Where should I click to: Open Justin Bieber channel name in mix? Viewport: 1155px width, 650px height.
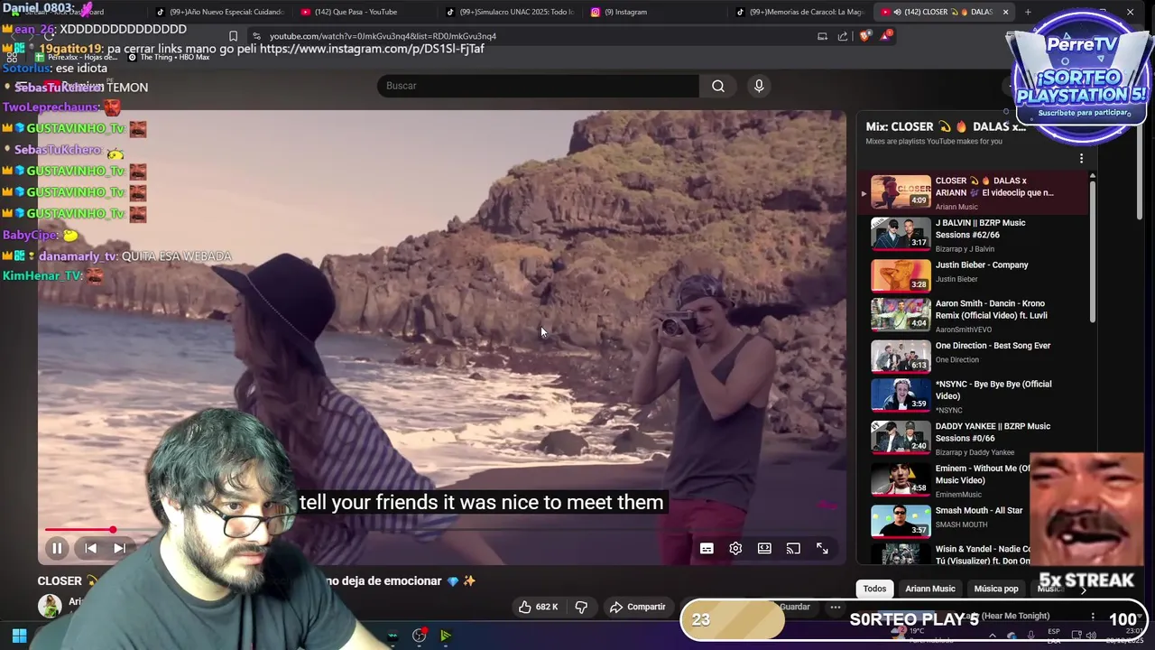[x=956, y=279]
